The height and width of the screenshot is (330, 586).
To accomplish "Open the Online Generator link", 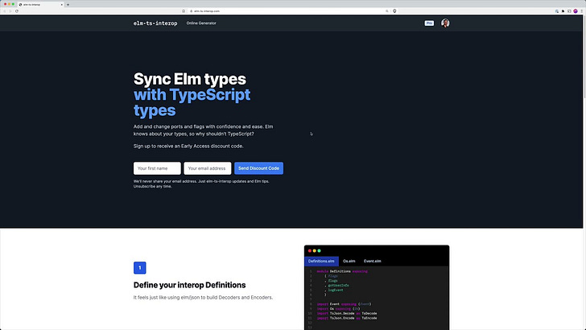I will tap(201, 23).
